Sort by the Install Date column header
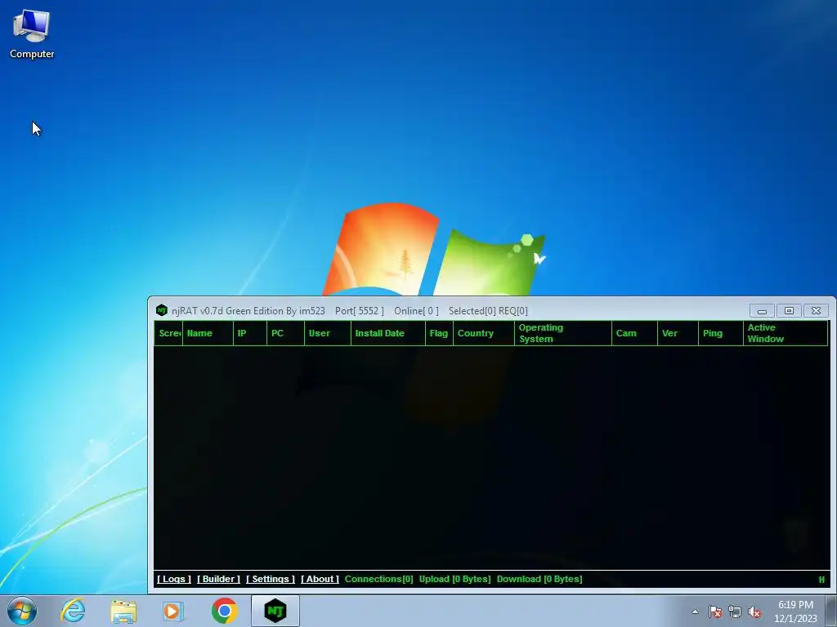Screen dimensions: 837x627 (x=388, y=333)
